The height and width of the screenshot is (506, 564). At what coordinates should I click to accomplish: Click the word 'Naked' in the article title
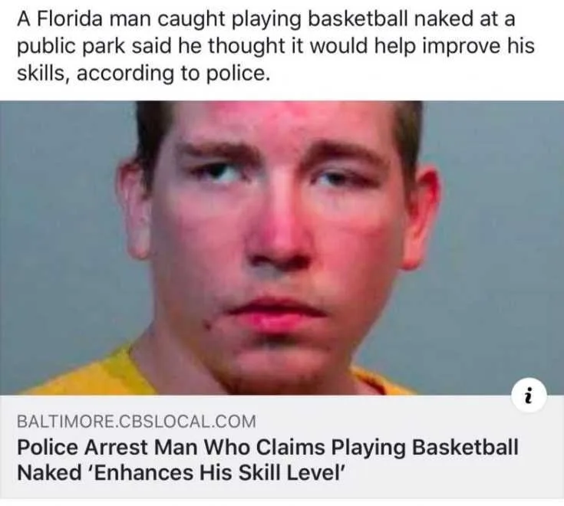[x=49, y=472]
